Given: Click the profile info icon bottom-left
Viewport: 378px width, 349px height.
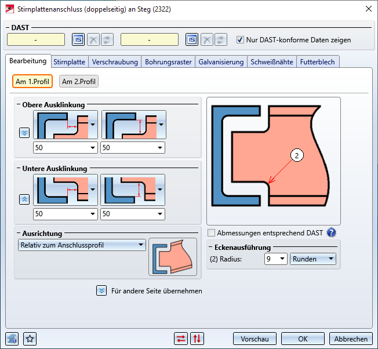Looking at the screenshot, I should click(12, 339).
